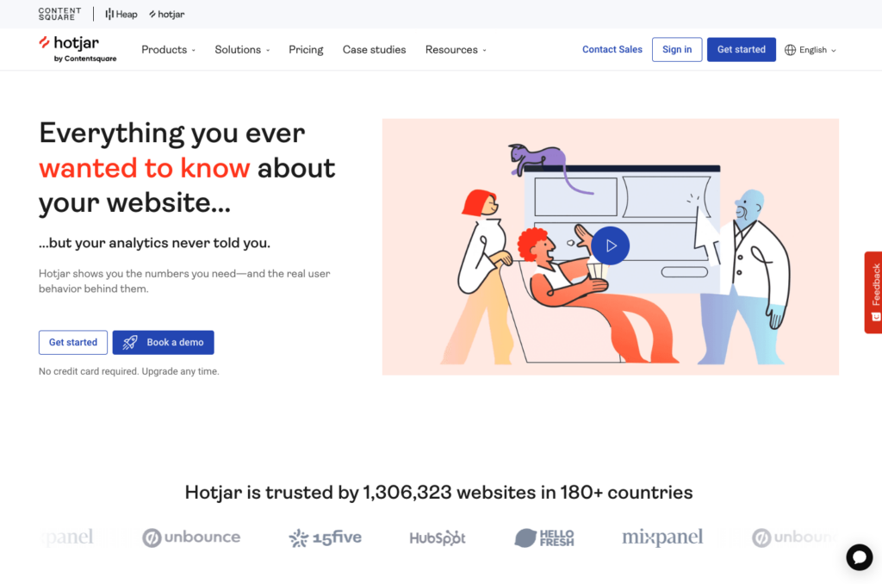Click 'No credit card required. Upgrade any time.'
Viewport: 882px width, 584px height.
tap(129, 371)
